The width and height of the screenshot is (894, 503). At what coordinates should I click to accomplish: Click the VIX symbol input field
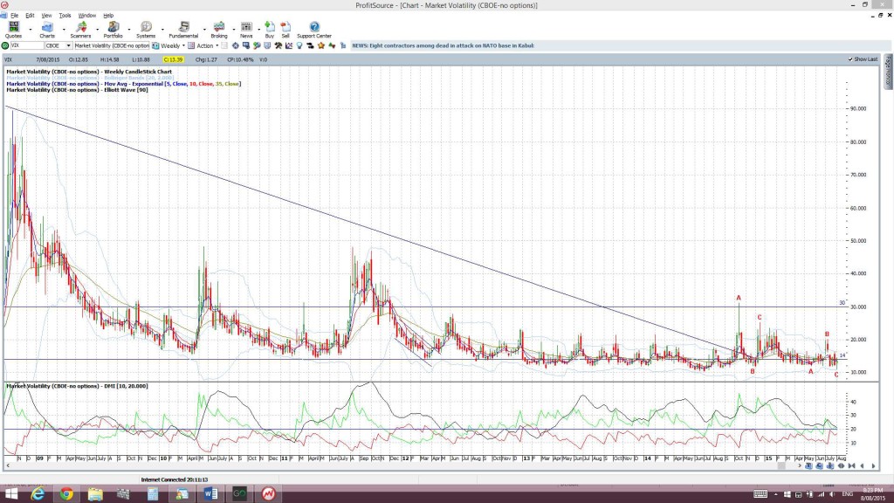click(x=27, y=45)
